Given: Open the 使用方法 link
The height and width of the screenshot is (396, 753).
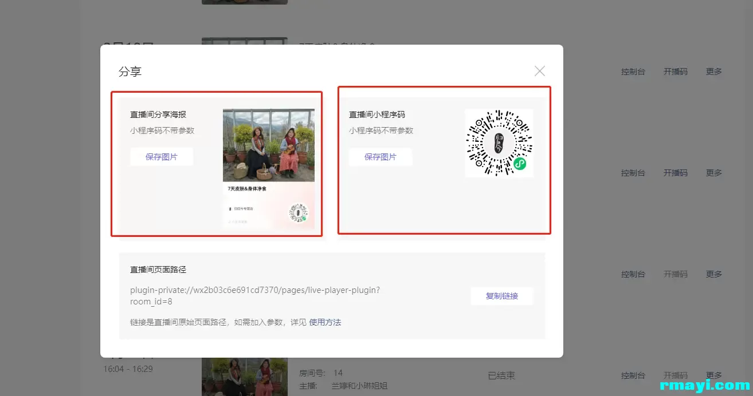Looking at the screenshot, I should (x=325, y=322).
